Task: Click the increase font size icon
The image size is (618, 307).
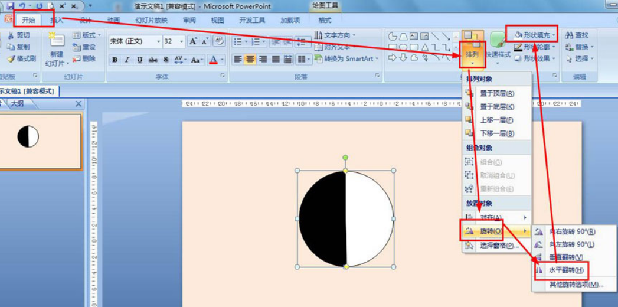Action: [x=193, y=41]
